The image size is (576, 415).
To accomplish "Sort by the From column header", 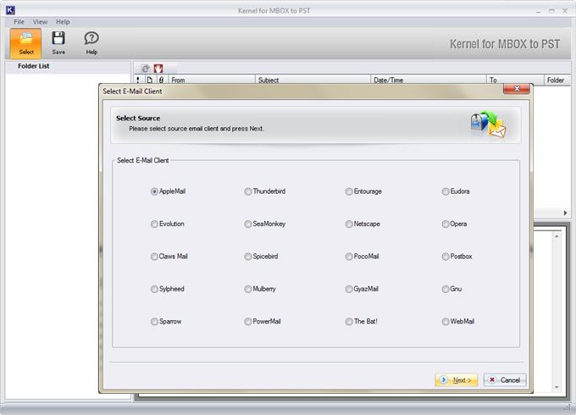I will pyautogui.click(x=212, y=80).
